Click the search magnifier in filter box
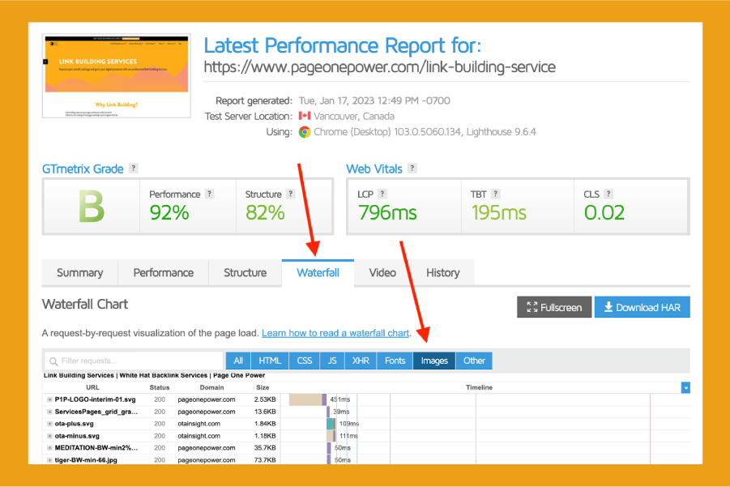 (x=53, y=361)
